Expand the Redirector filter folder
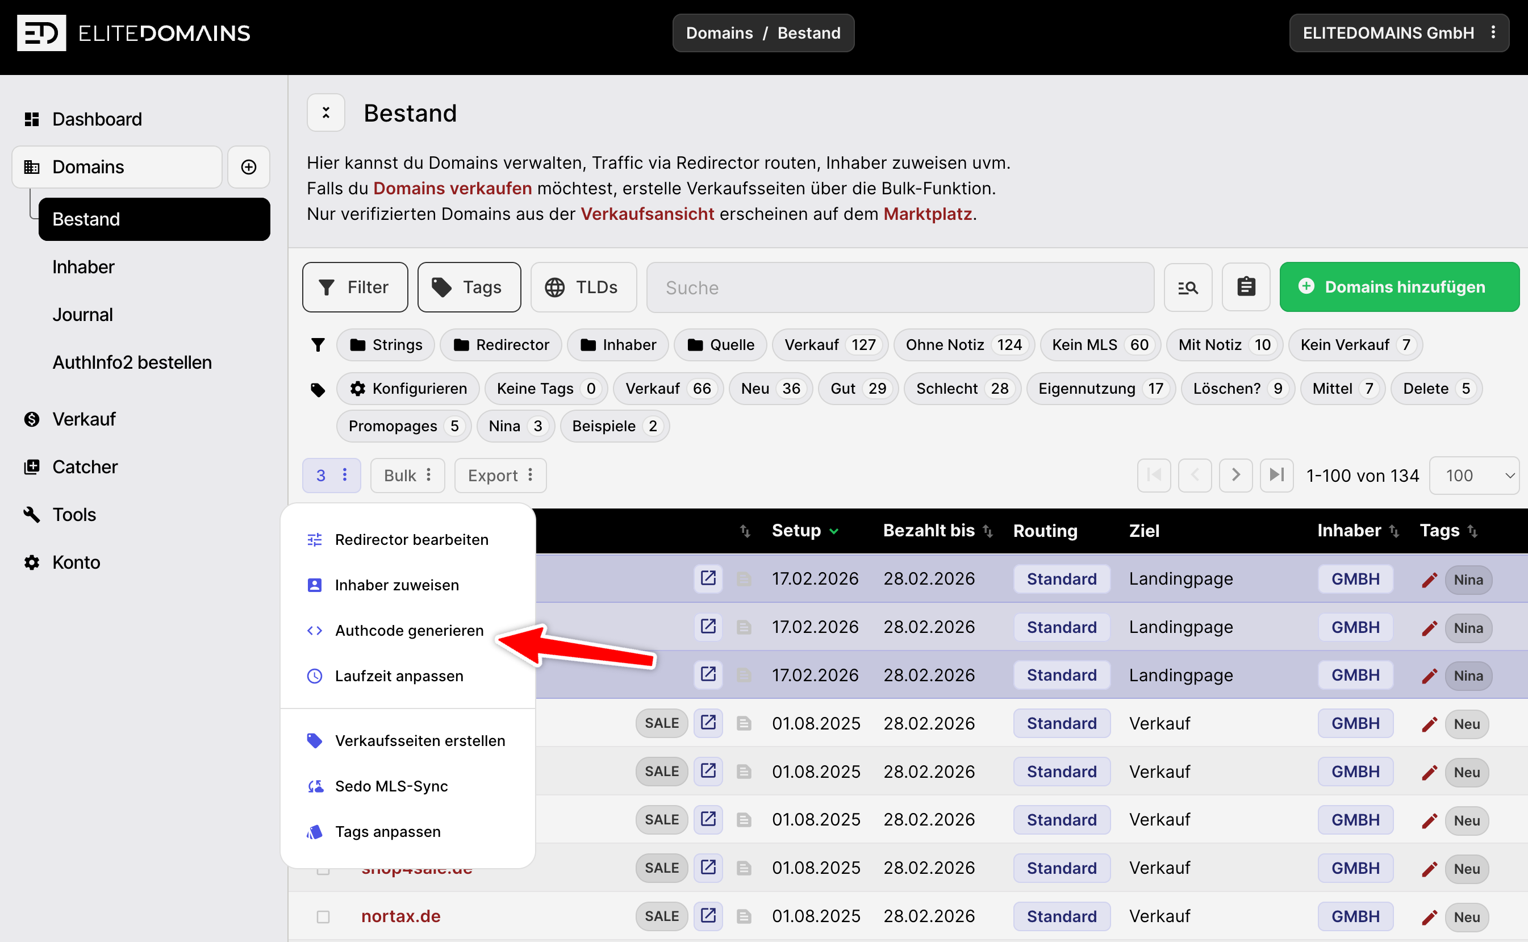This screenshot has width=1528, height=942. [501, 345]
